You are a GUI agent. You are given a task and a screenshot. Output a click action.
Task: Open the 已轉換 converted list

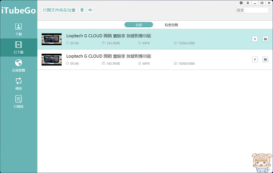point(18,102)
